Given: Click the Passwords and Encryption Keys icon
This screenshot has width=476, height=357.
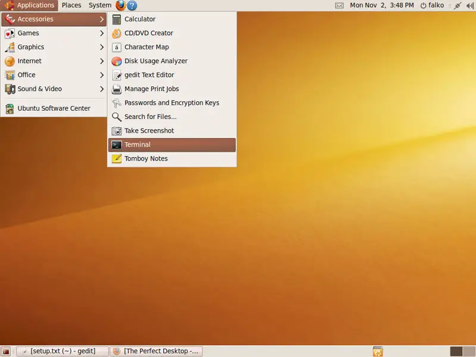Looking at the screenshot, I should click(117, 103).
